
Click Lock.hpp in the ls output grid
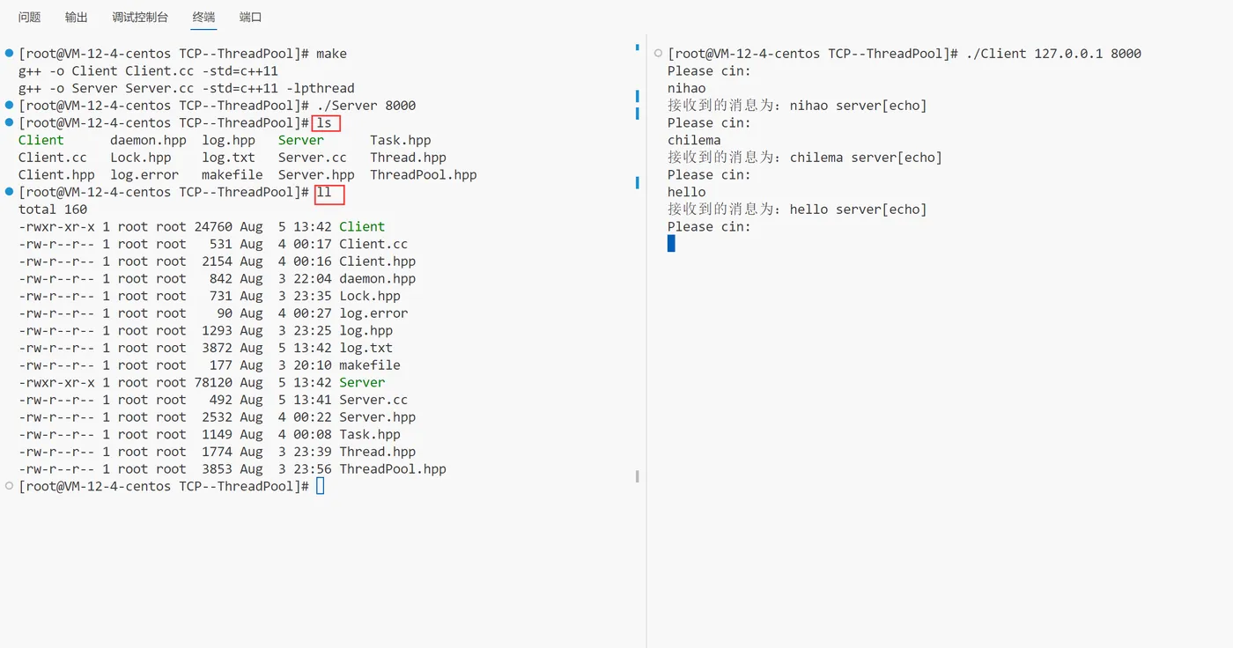coord(141,158)
